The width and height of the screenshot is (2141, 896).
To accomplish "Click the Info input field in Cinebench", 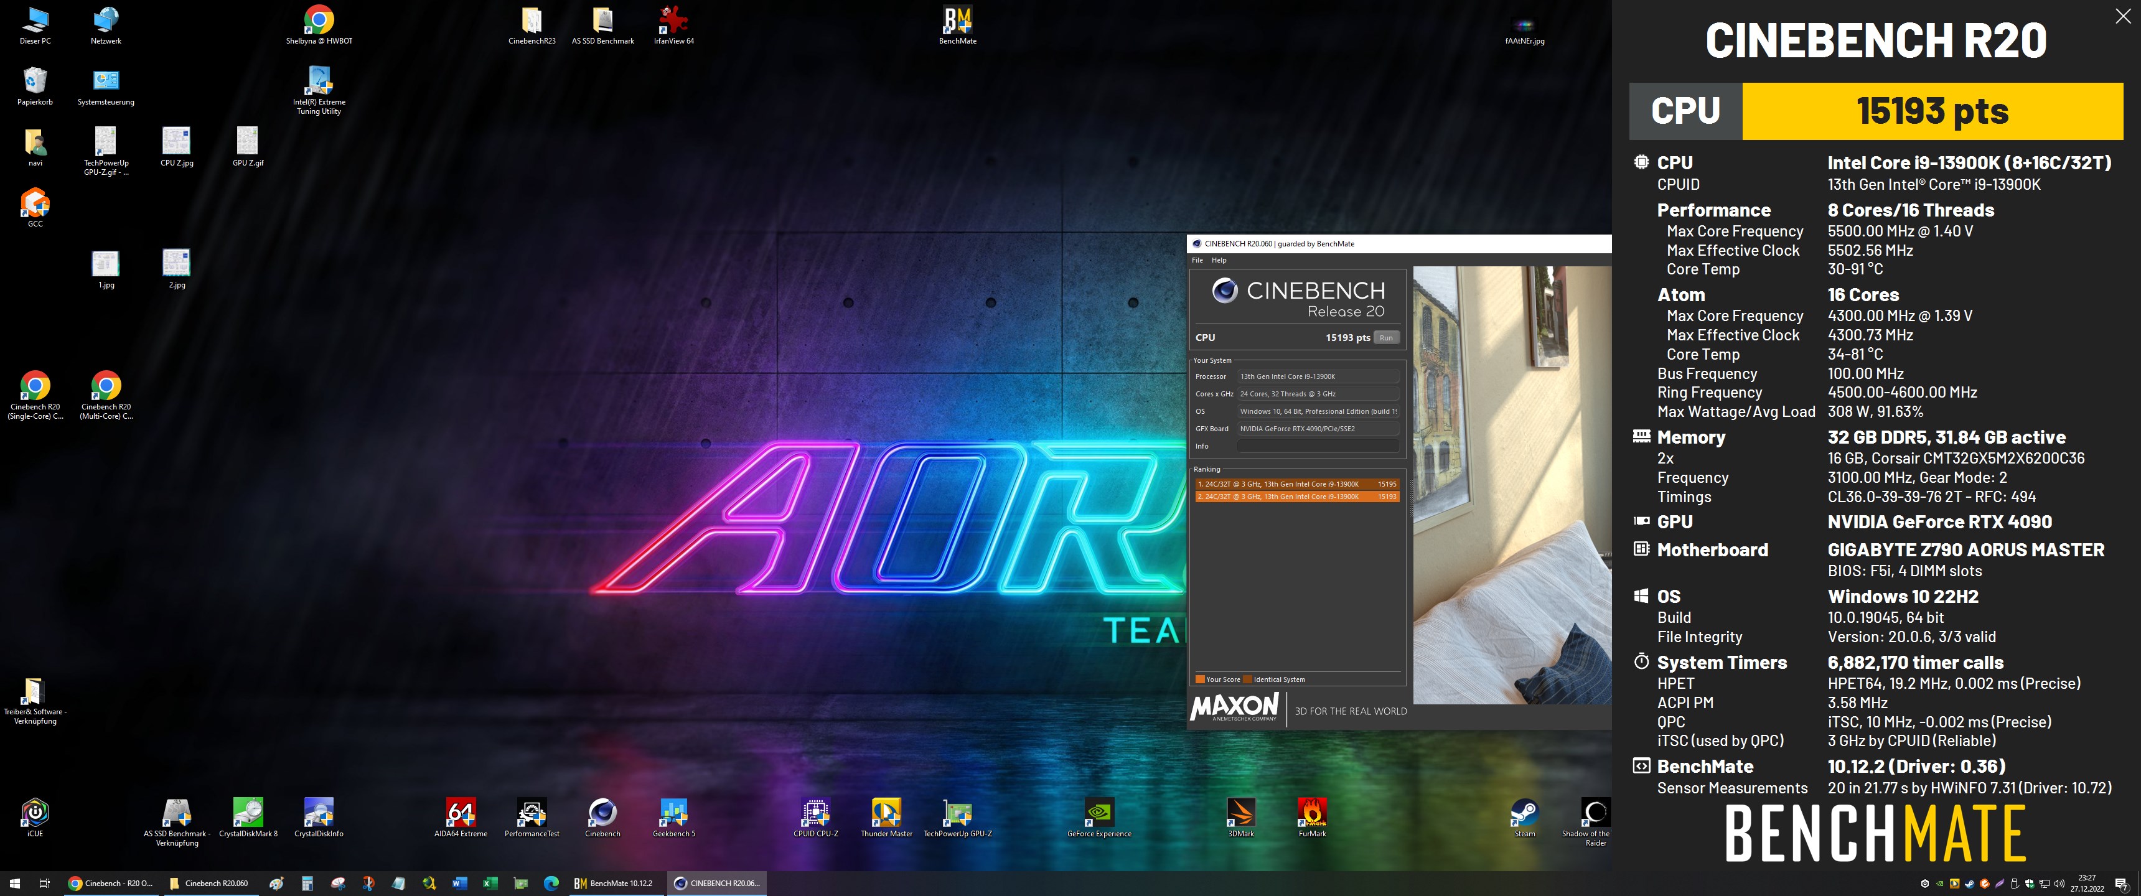I will click(x=1318, y=446).
